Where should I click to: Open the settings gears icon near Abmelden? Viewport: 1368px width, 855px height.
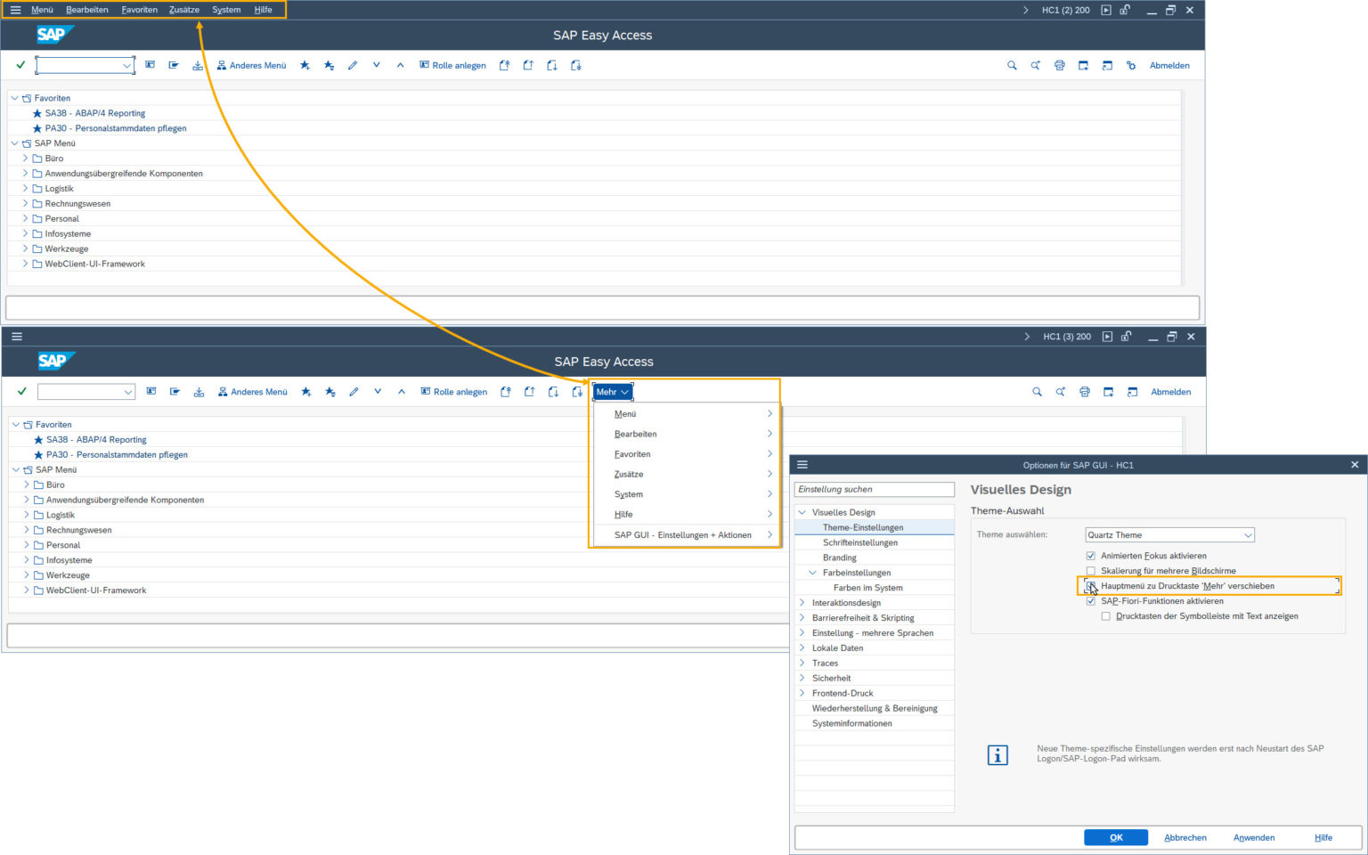1131,65
